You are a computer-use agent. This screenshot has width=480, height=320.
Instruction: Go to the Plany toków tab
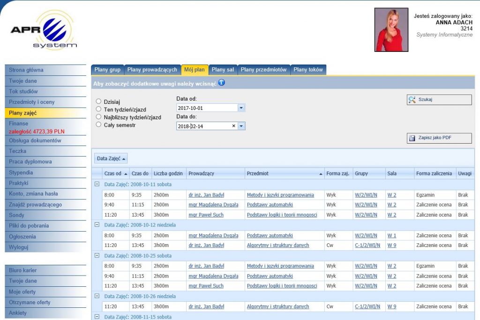pyautogui.click(x=308, y=70)
